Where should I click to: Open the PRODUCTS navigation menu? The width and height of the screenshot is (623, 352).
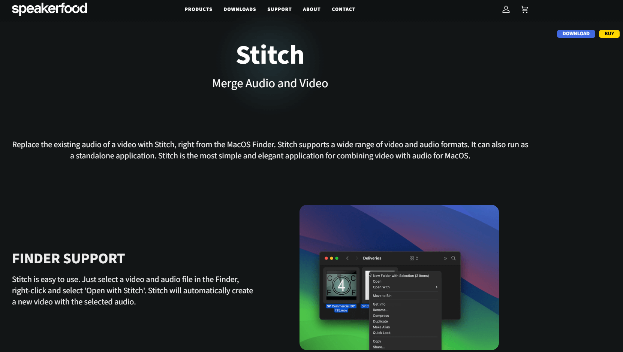(x=198, y=9)
